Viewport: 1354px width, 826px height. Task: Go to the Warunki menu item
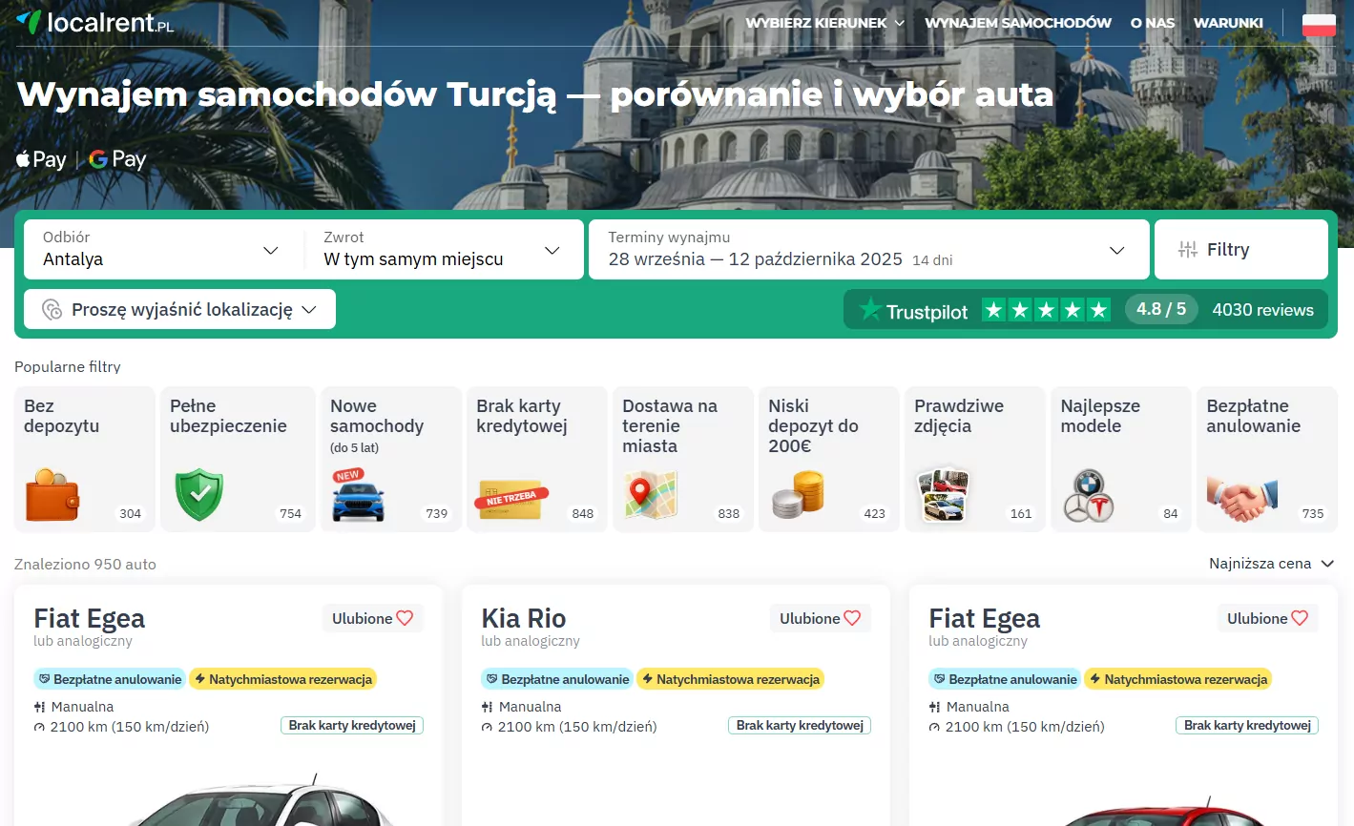[1228, 23]
